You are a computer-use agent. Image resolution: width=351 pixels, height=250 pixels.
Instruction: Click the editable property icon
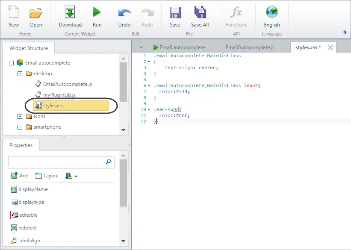click(x=15, y=215)
